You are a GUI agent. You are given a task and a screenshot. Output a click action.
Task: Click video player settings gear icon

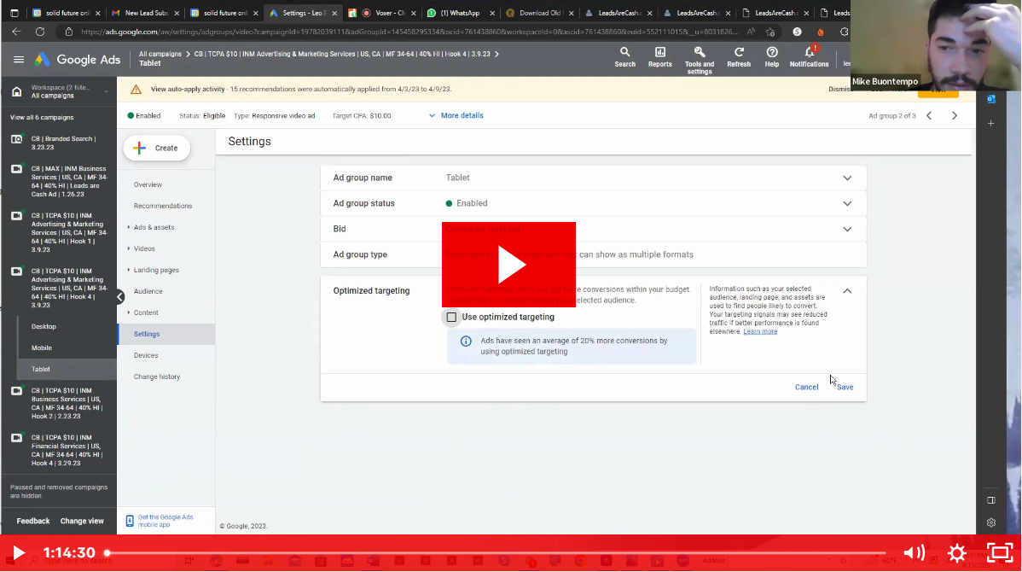click(x=957, y=553)
